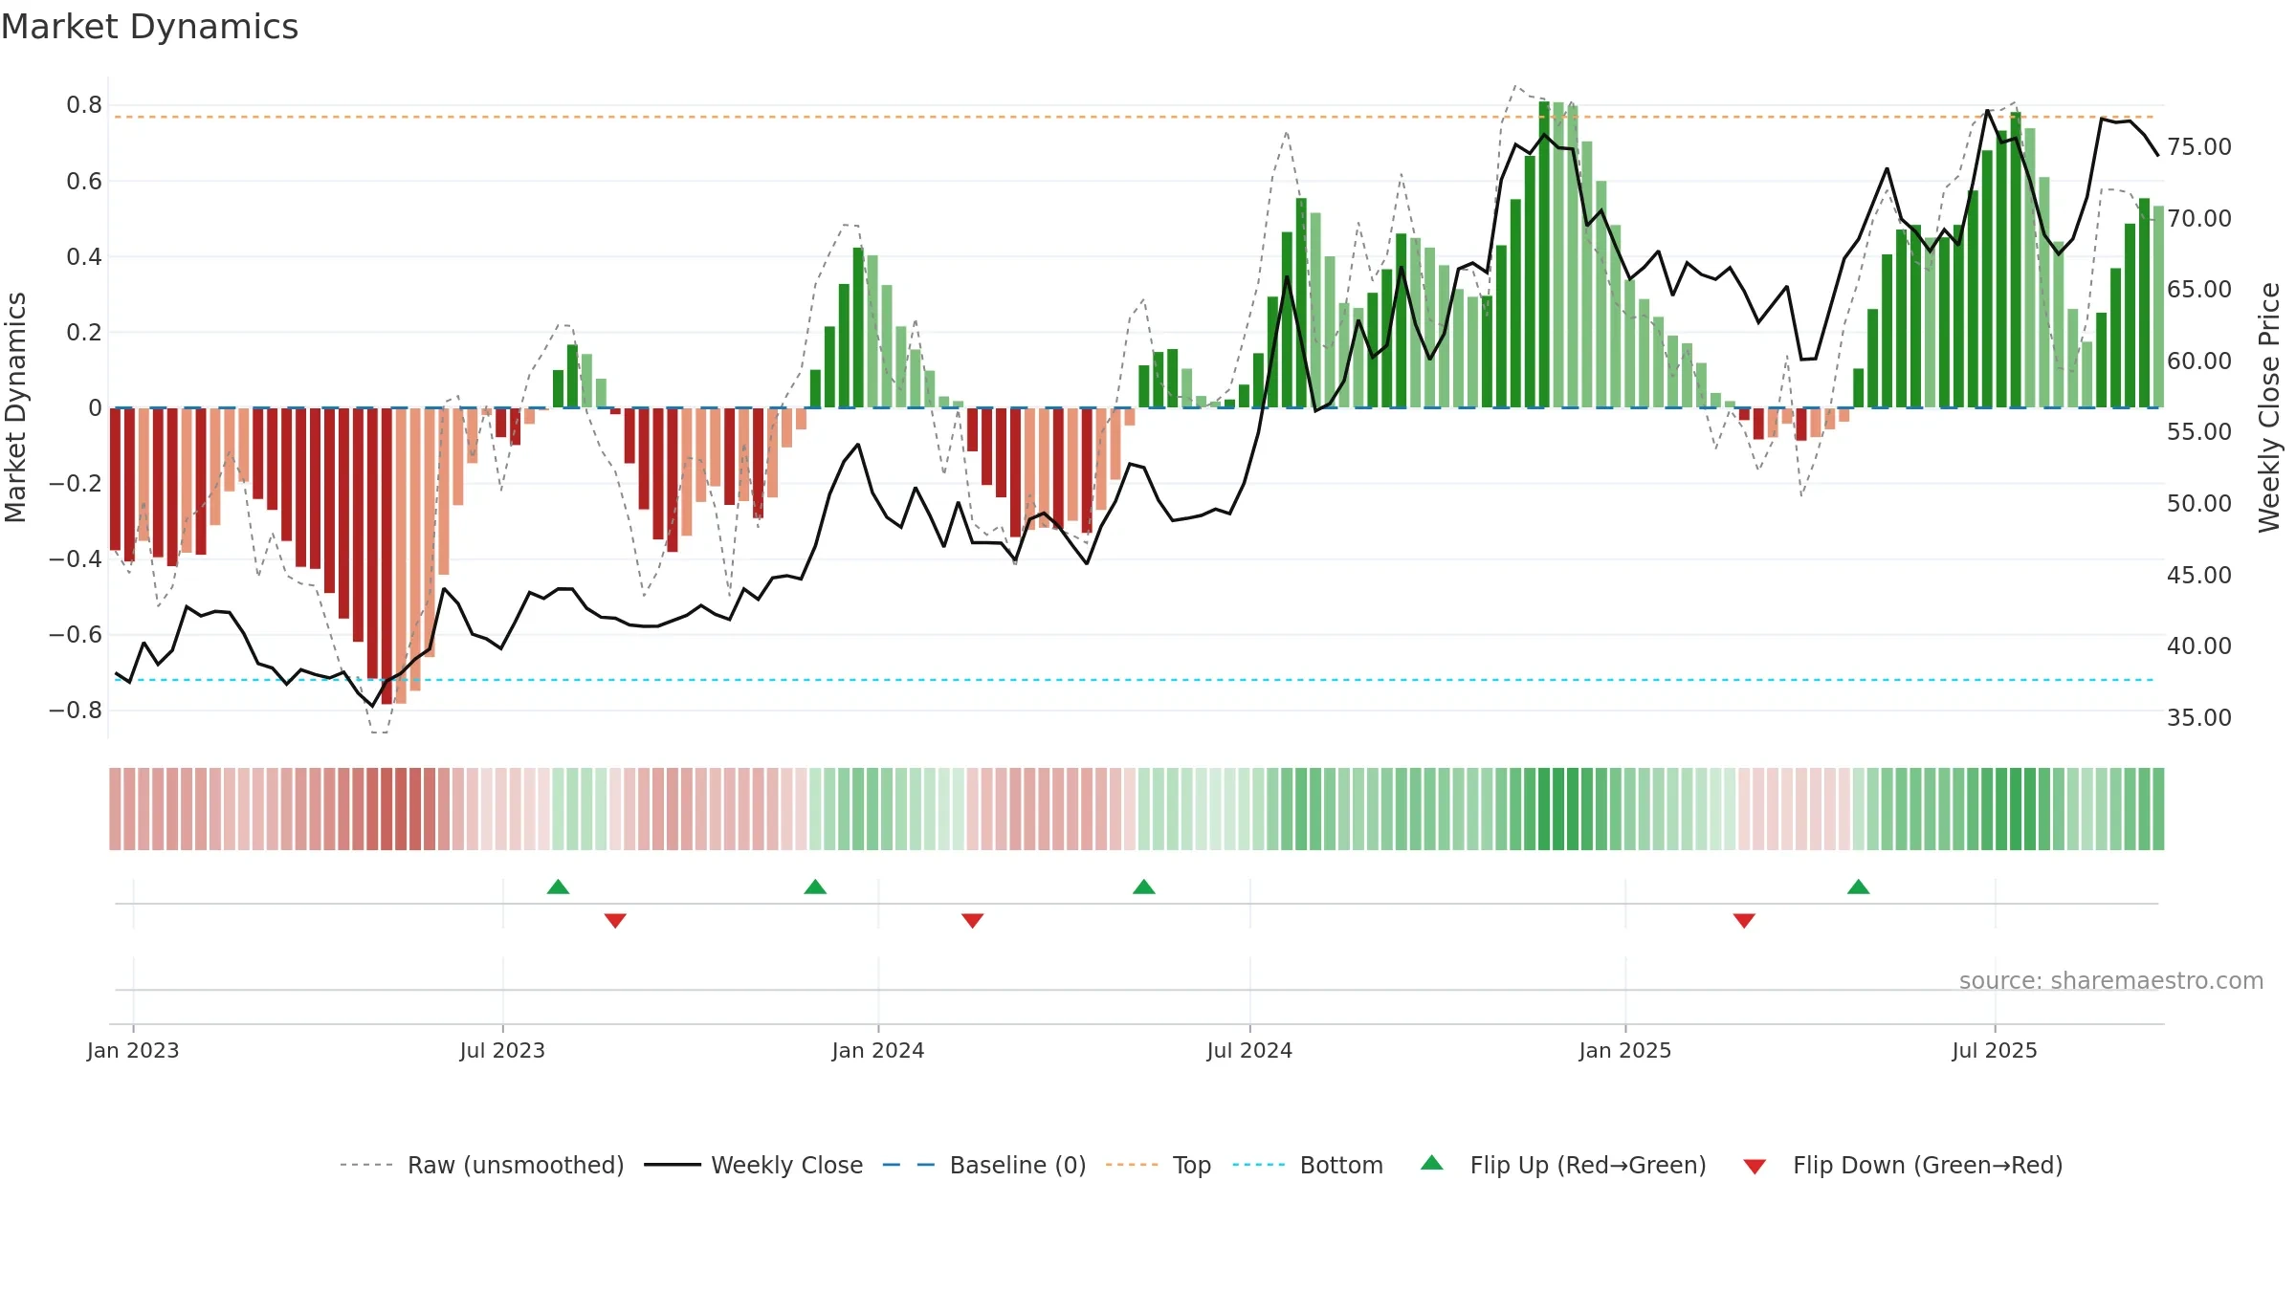Select the flip-down marker in late Aug 2023

(615, 921)
